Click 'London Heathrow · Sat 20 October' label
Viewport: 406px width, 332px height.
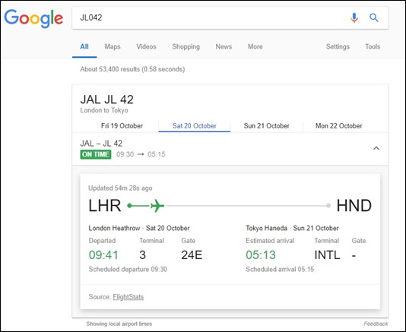tap(139, 228)
